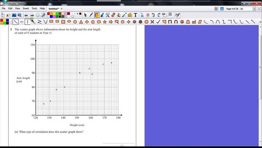Select the smiley face shape
Screen dimensions: 262x148
(182, 22)
